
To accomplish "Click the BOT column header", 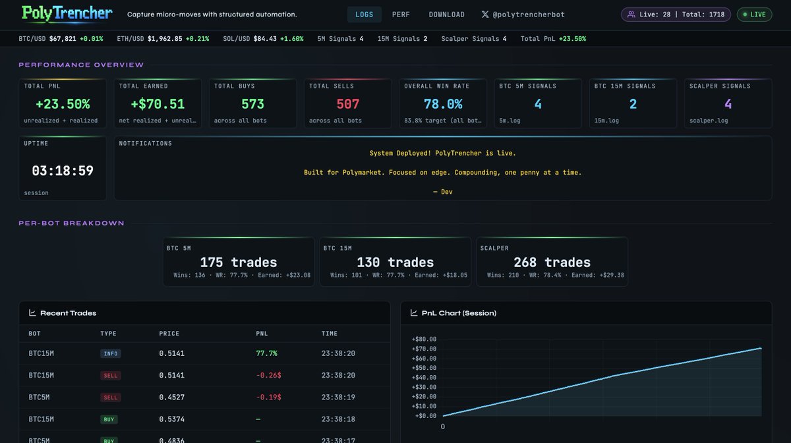I will (34, 334).
